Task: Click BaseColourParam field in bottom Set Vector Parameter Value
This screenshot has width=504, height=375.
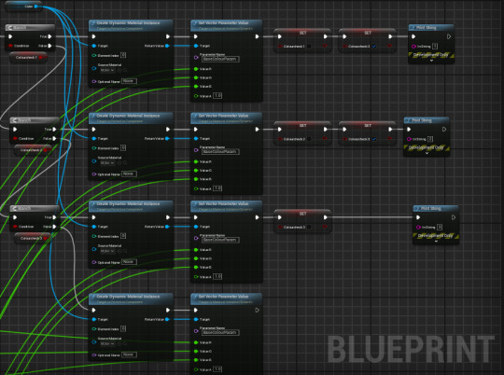Action: [x=220, y=333]
